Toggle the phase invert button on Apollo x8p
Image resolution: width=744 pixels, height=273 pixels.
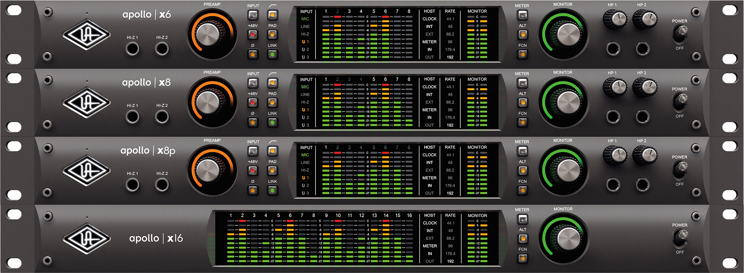point(253,190)
